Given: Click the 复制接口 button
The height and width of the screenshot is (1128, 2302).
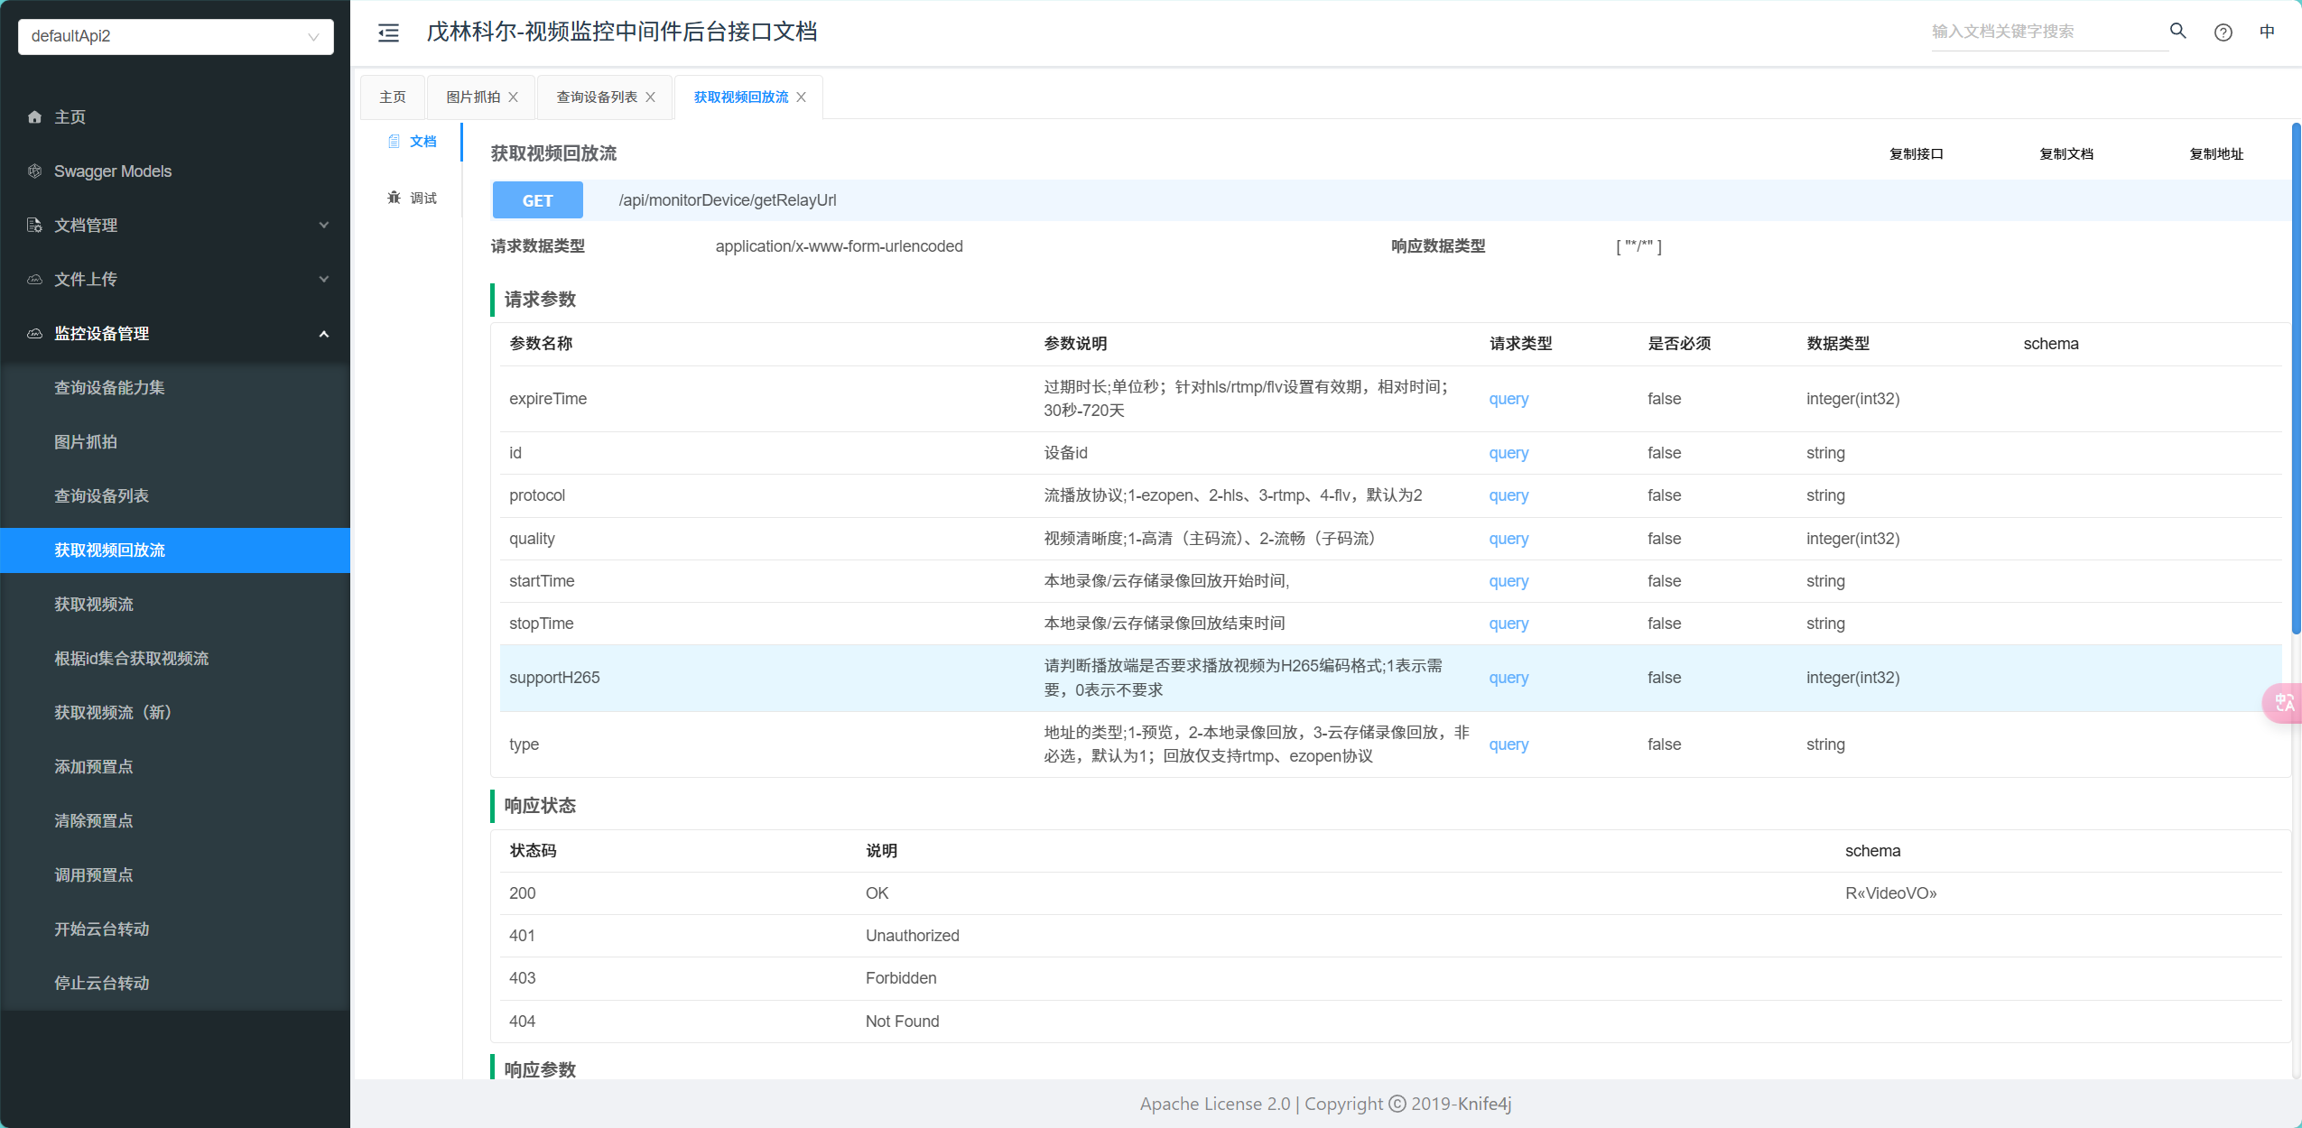Looking at the screenshot, I should tap(1916, 154).
